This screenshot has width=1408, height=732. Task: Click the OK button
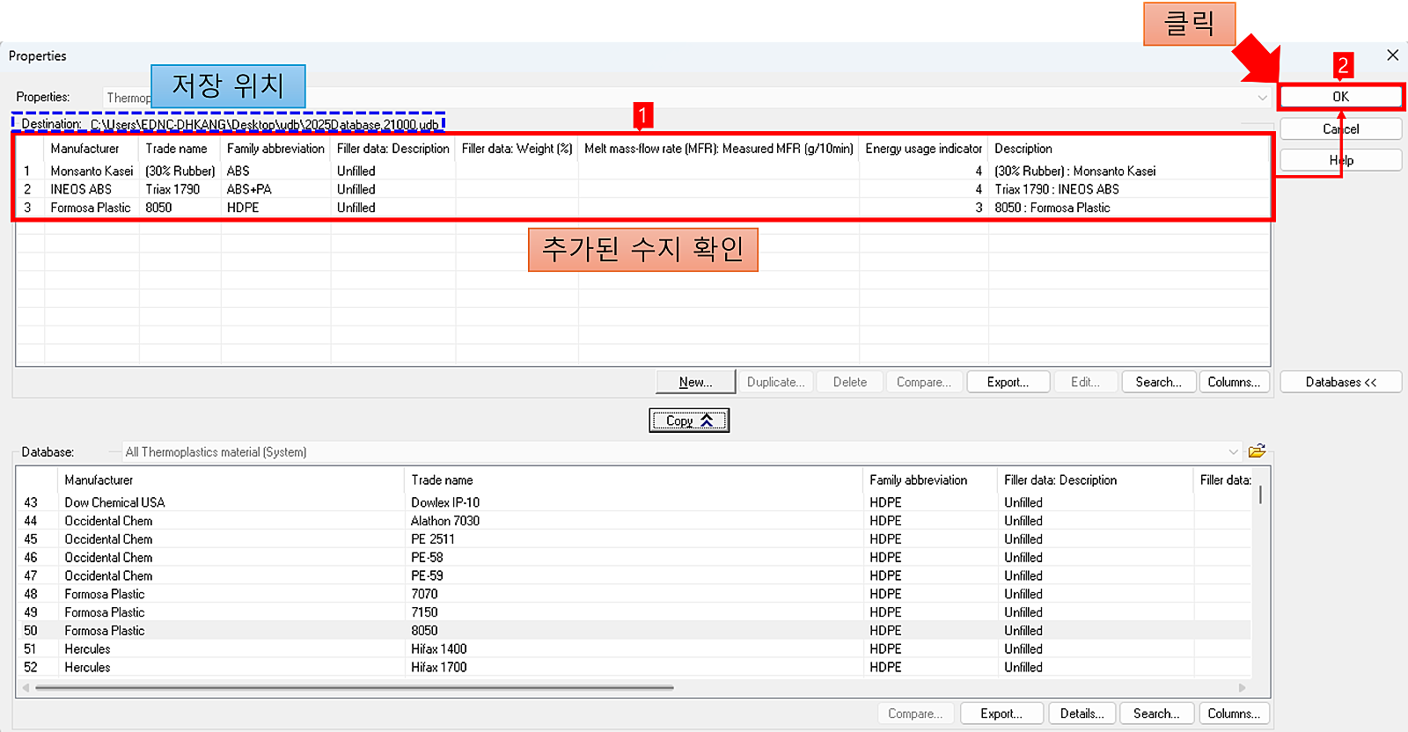pos(1340,97)
